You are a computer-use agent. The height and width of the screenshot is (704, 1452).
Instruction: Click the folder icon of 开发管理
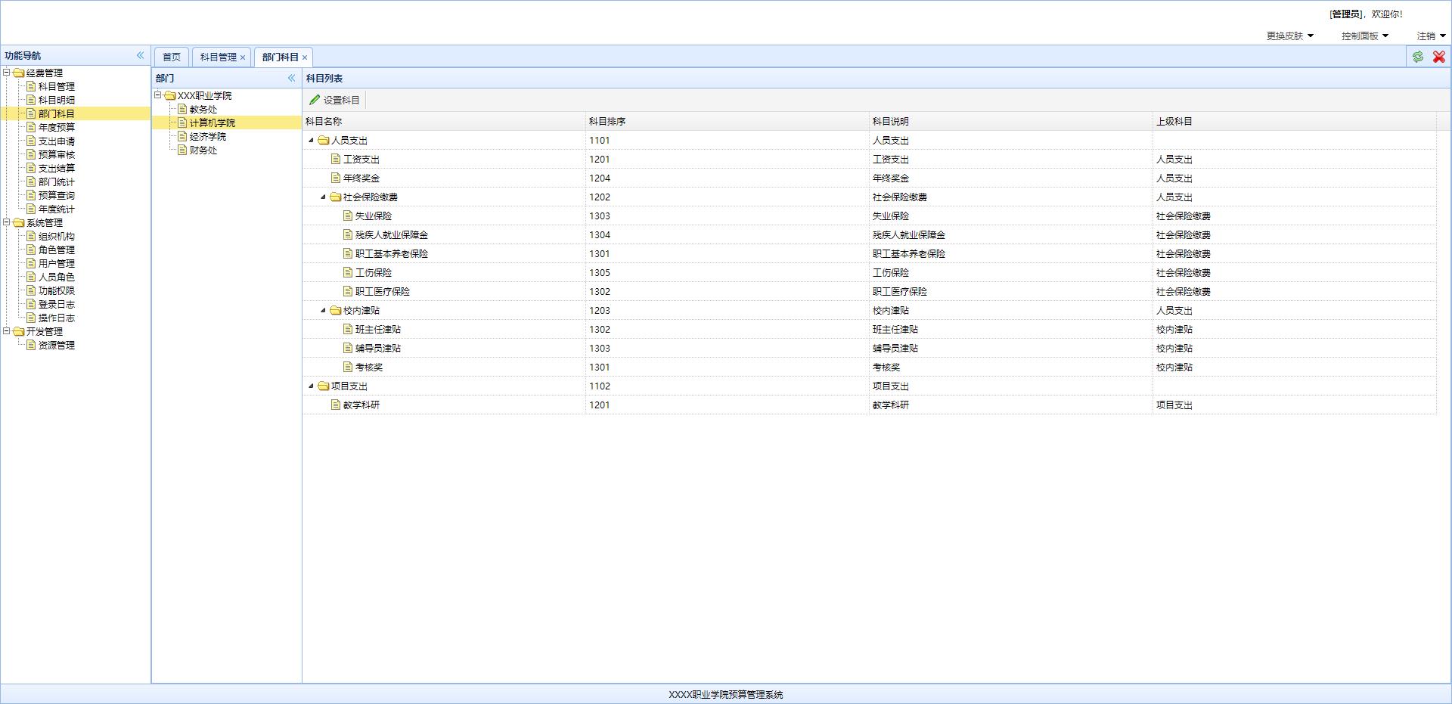19,332
